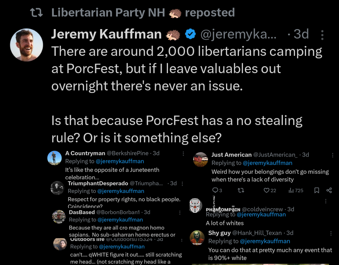Click the repost icon above Libertarian Party NH
The width and height of the screenshot is (339, 265).
click(x=36, y=13)
